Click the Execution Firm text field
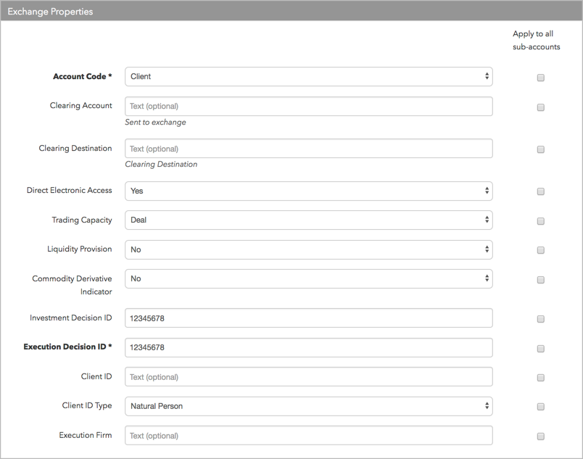The width and height of the screenshot is (583, 459). pyautogui.click(x=309, y=436)
